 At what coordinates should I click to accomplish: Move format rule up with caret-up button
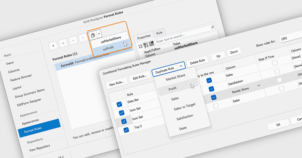click(x=73, y=40)
